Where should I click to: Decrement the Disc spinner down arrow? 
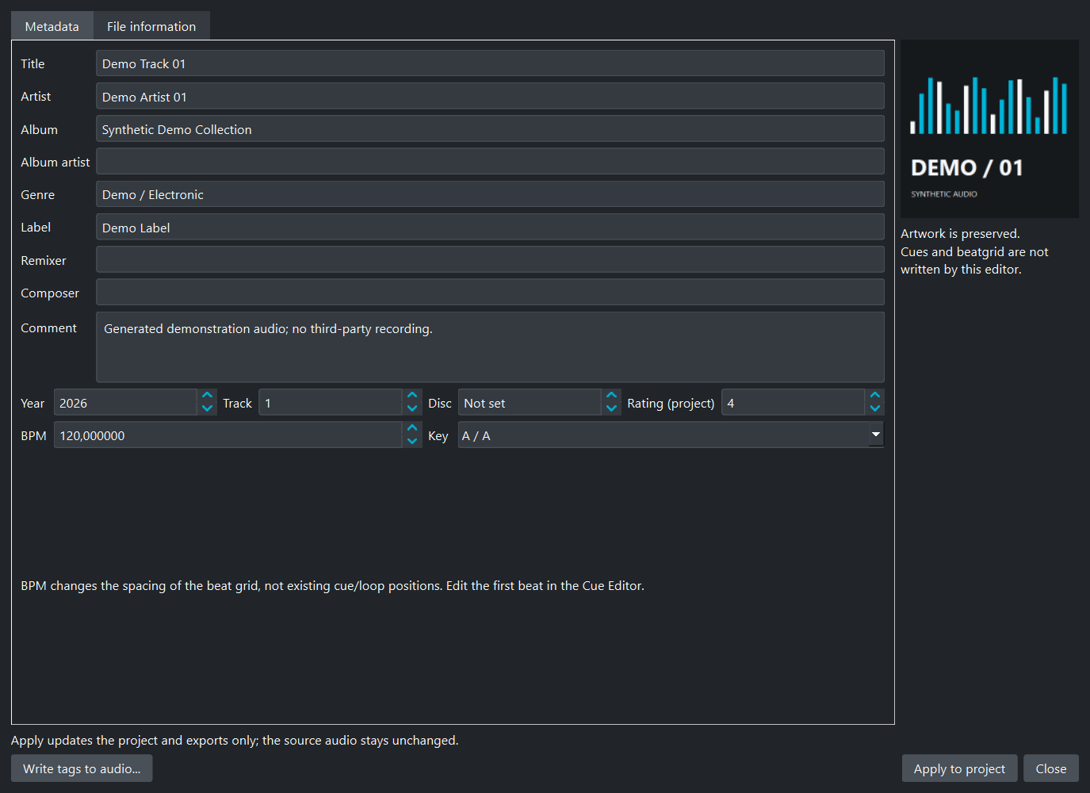(611, 408)
